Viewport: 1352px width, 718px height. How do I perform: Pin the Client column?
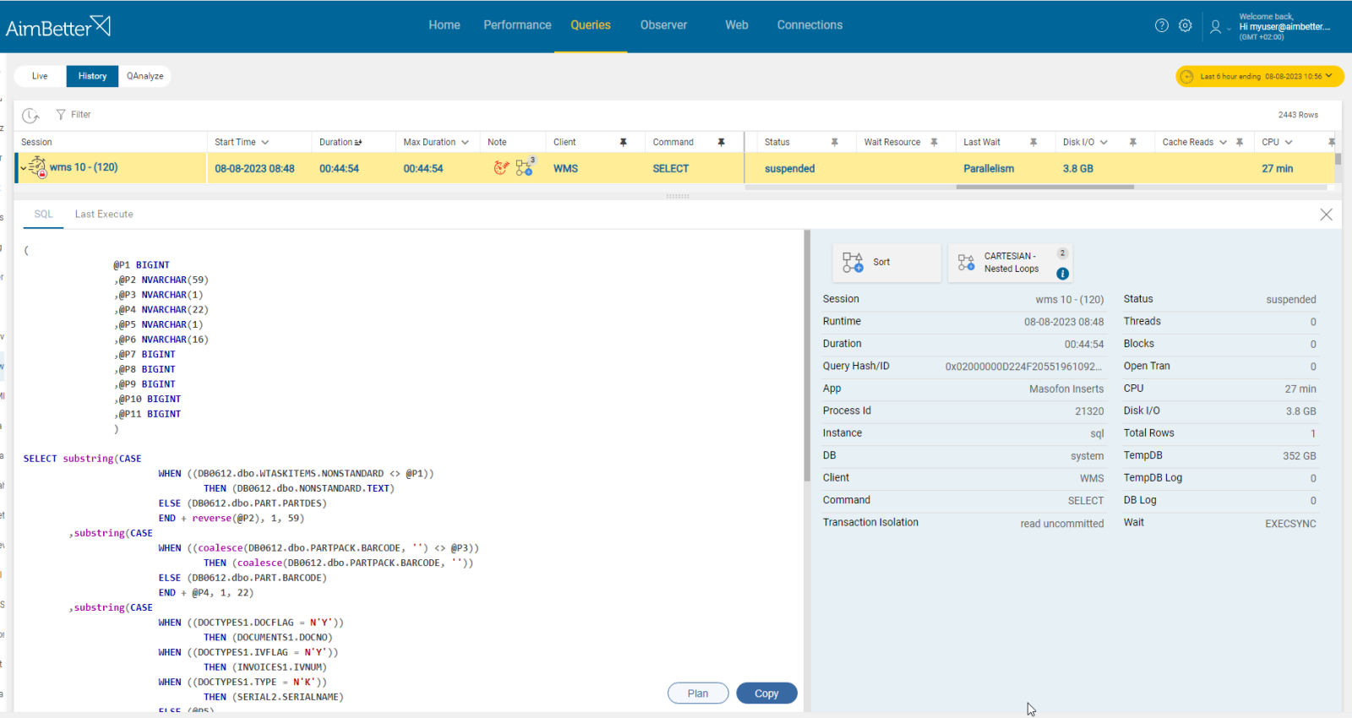[x=624, y=143]
